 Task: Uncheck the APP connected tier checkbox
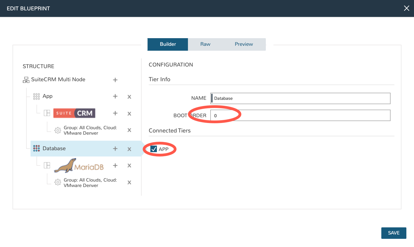coord(154,149)
